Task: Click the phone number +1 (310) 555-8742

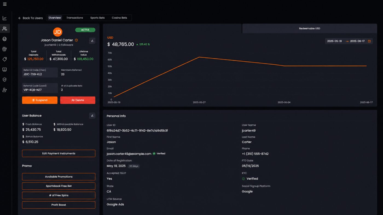Action: coord(255,154)
